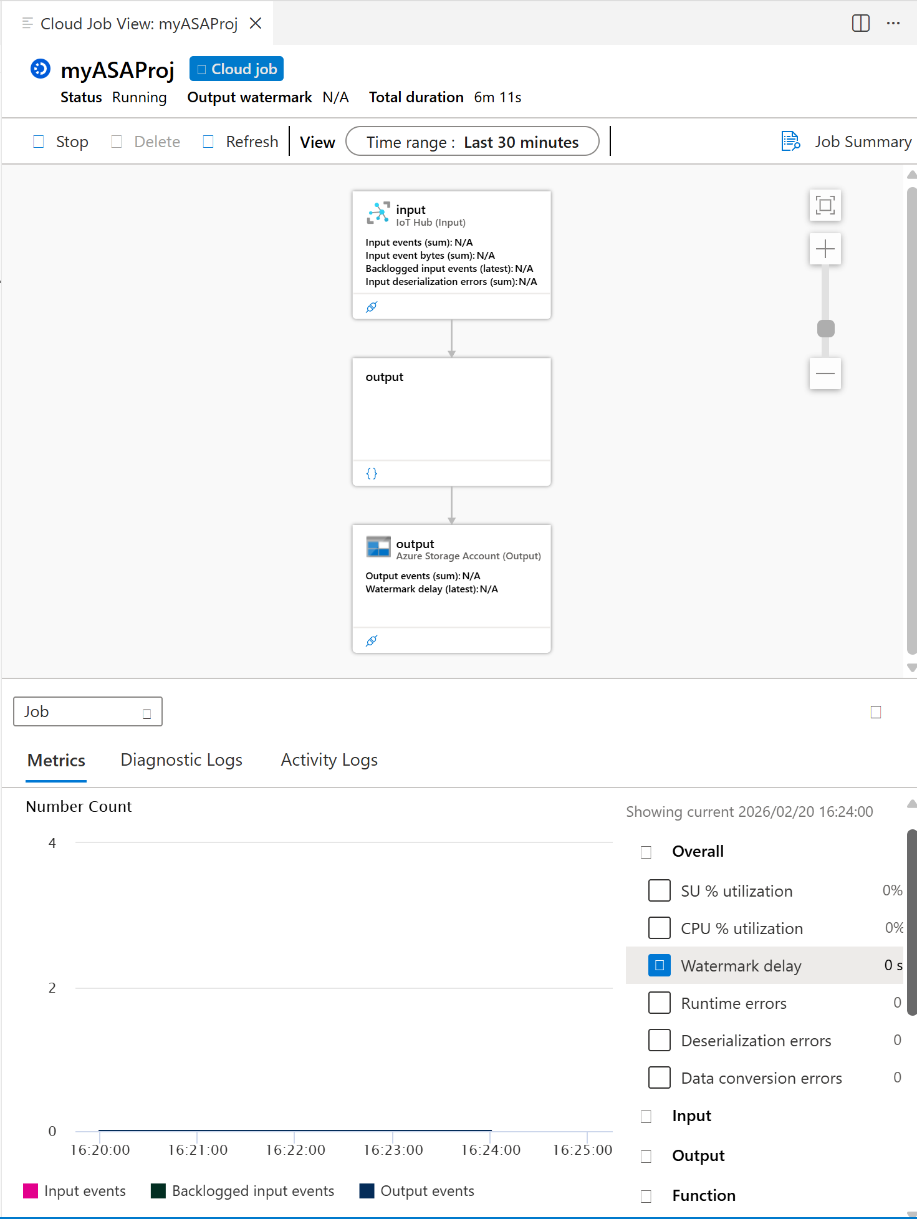Click the 16:24:00 chart axis marker

click(x=491, y=1150)
